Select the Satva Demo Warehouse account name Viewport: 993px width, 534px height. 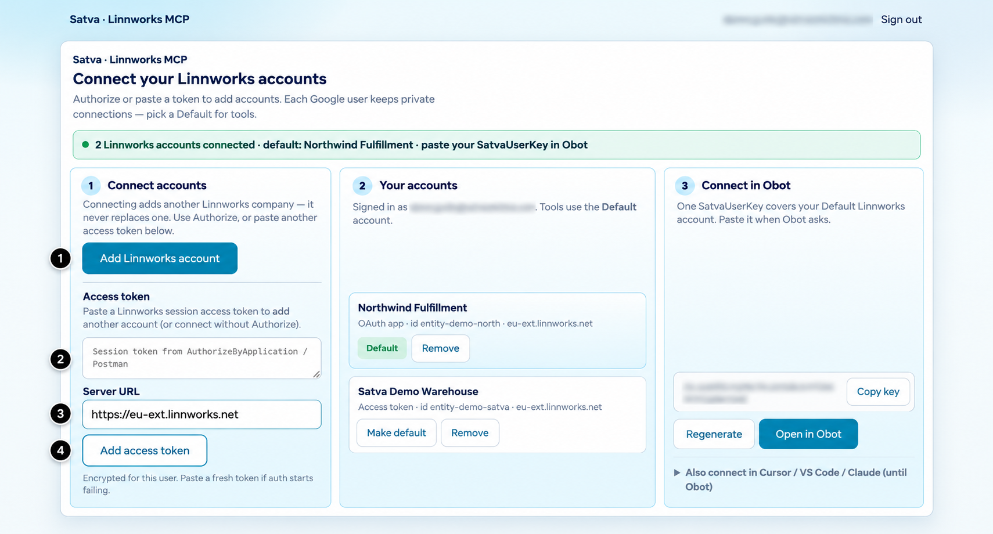tap(418, 392)
